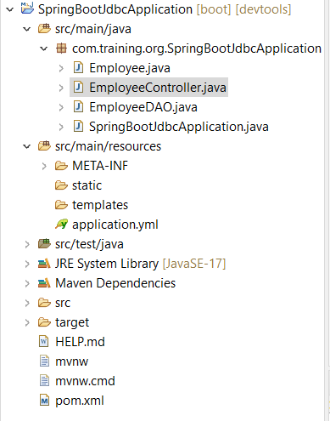Screen dimensions: 330x421
Task: Select the Maven Dependencies label
Action: pos(115,283)
